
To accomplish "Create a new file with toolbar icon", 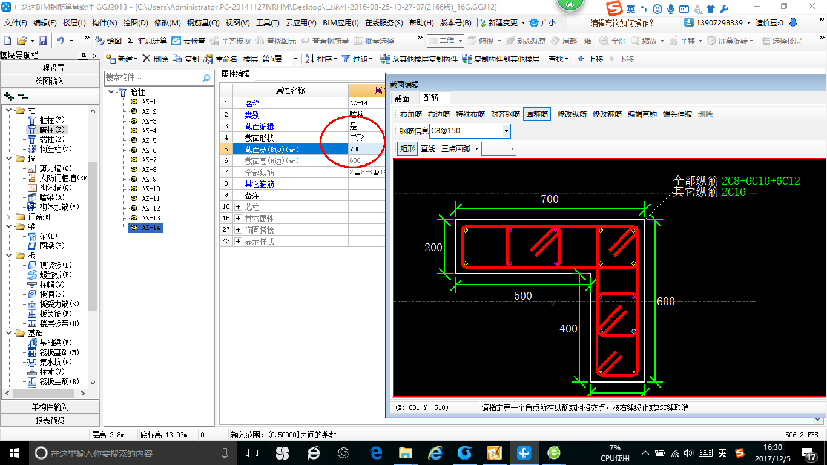I will 7,41.
